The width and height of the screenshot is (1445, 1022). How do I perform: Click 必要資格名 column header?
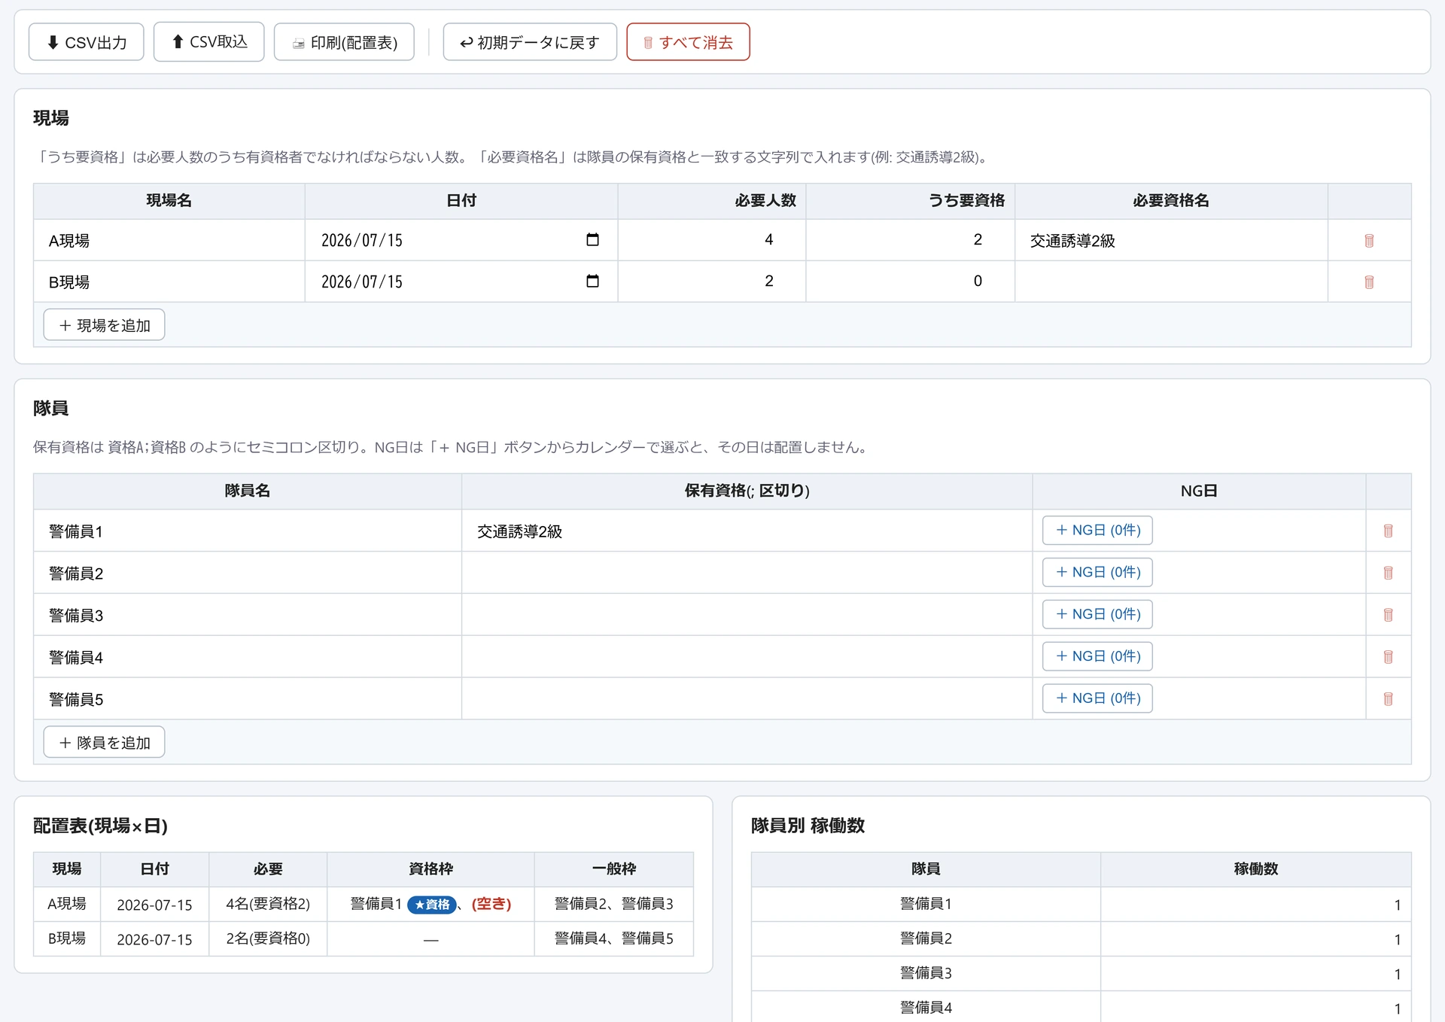tap(1171, 200)
